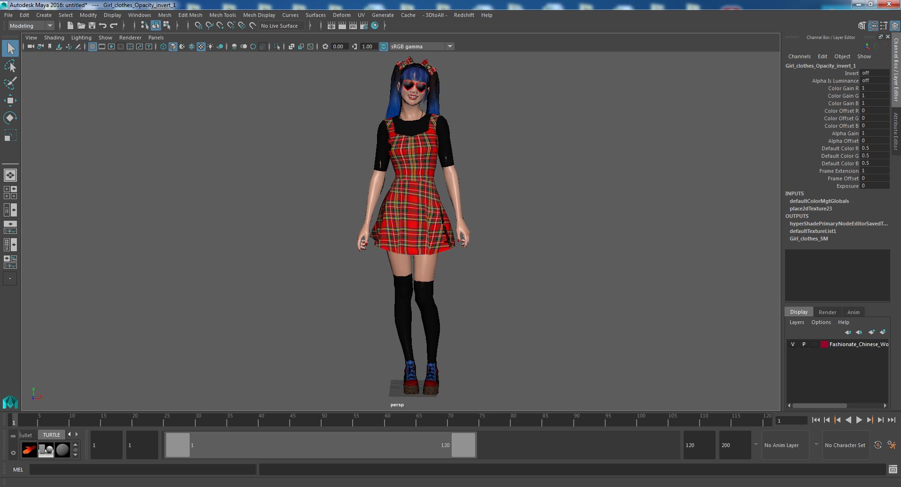Open Render Settings clapboard icon
Viewport: 901px width, 487px height.
tap(363, 26)
